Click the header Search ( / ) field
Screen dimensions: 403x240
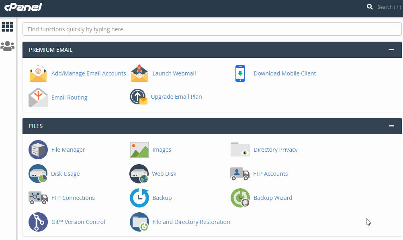point(389,7)
